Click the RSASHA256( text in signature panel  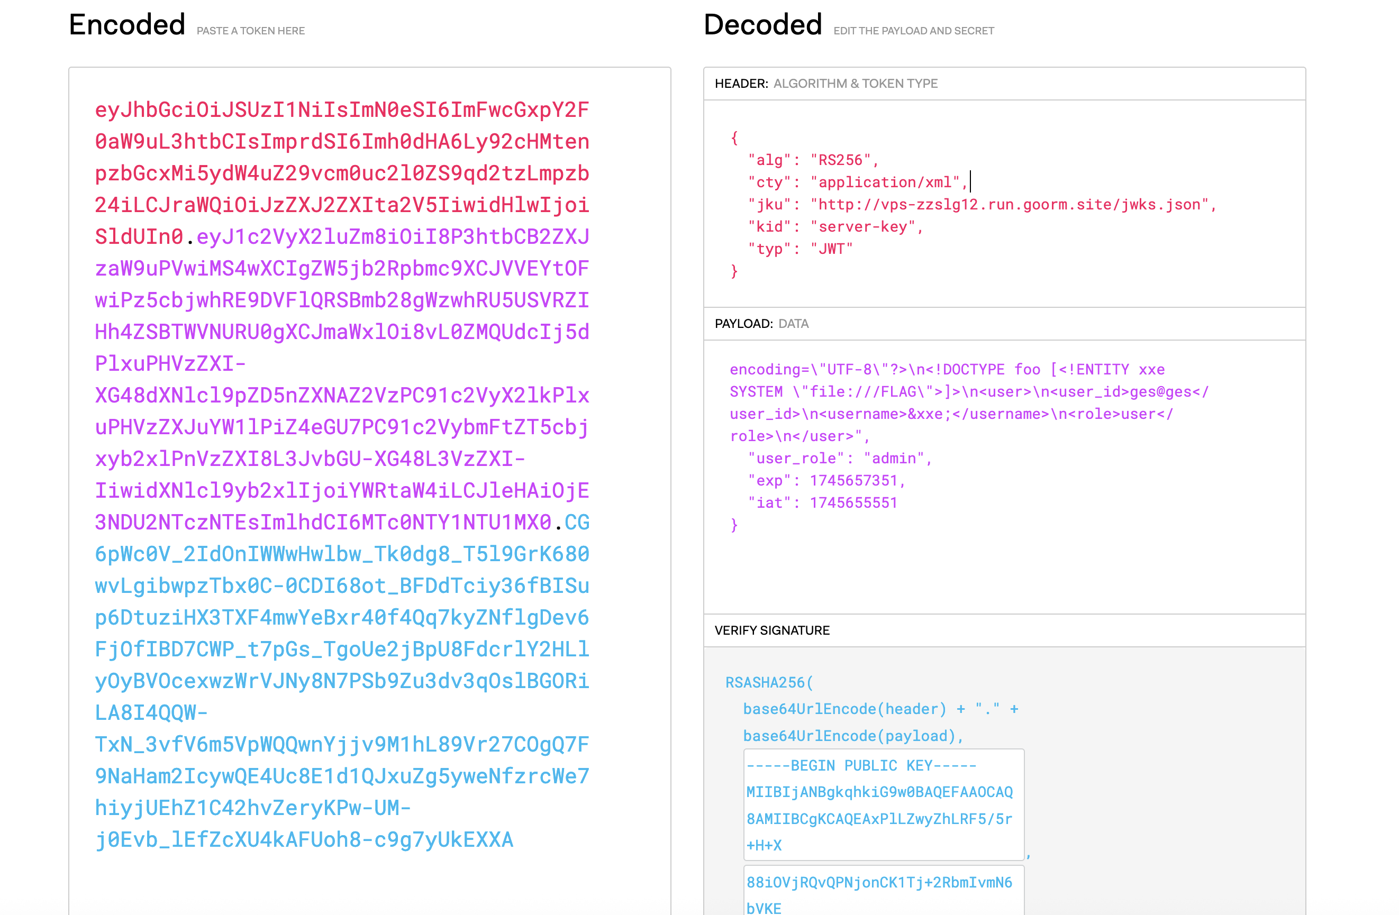pyautogui.click(x=768, y=682)
